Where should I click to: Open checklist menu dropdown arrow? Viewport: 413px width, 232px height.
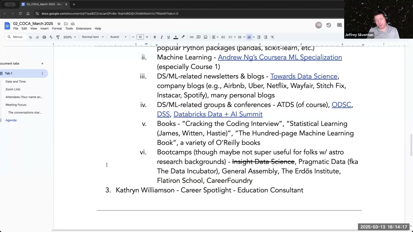tap(235, 37)
